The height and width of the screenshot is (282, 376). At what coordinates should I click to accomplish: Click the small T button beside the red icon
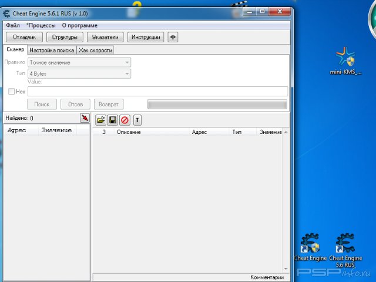pos(137,120)
